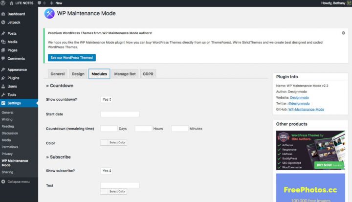Click the Collapse menu arrow icon
The height and width of the screenshot is (202, 352).
3,181
